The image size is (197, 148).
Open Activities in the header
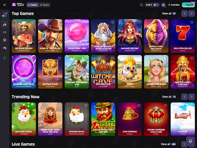(x=174, y=5)
